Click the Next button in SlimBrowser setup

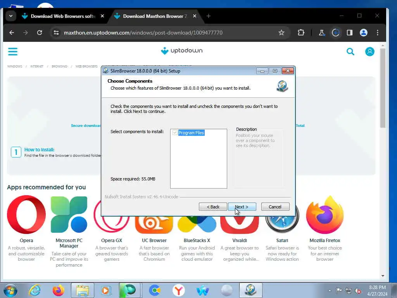coord(242,207)
